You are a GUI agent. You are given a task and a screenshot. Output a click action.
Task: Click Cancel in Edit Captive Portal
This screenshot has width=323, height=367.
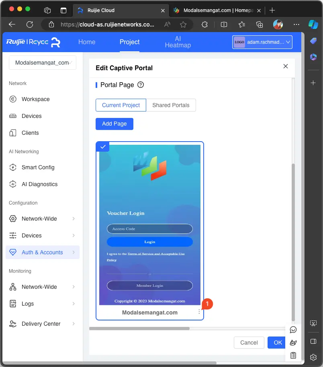[x=249, y=343]
